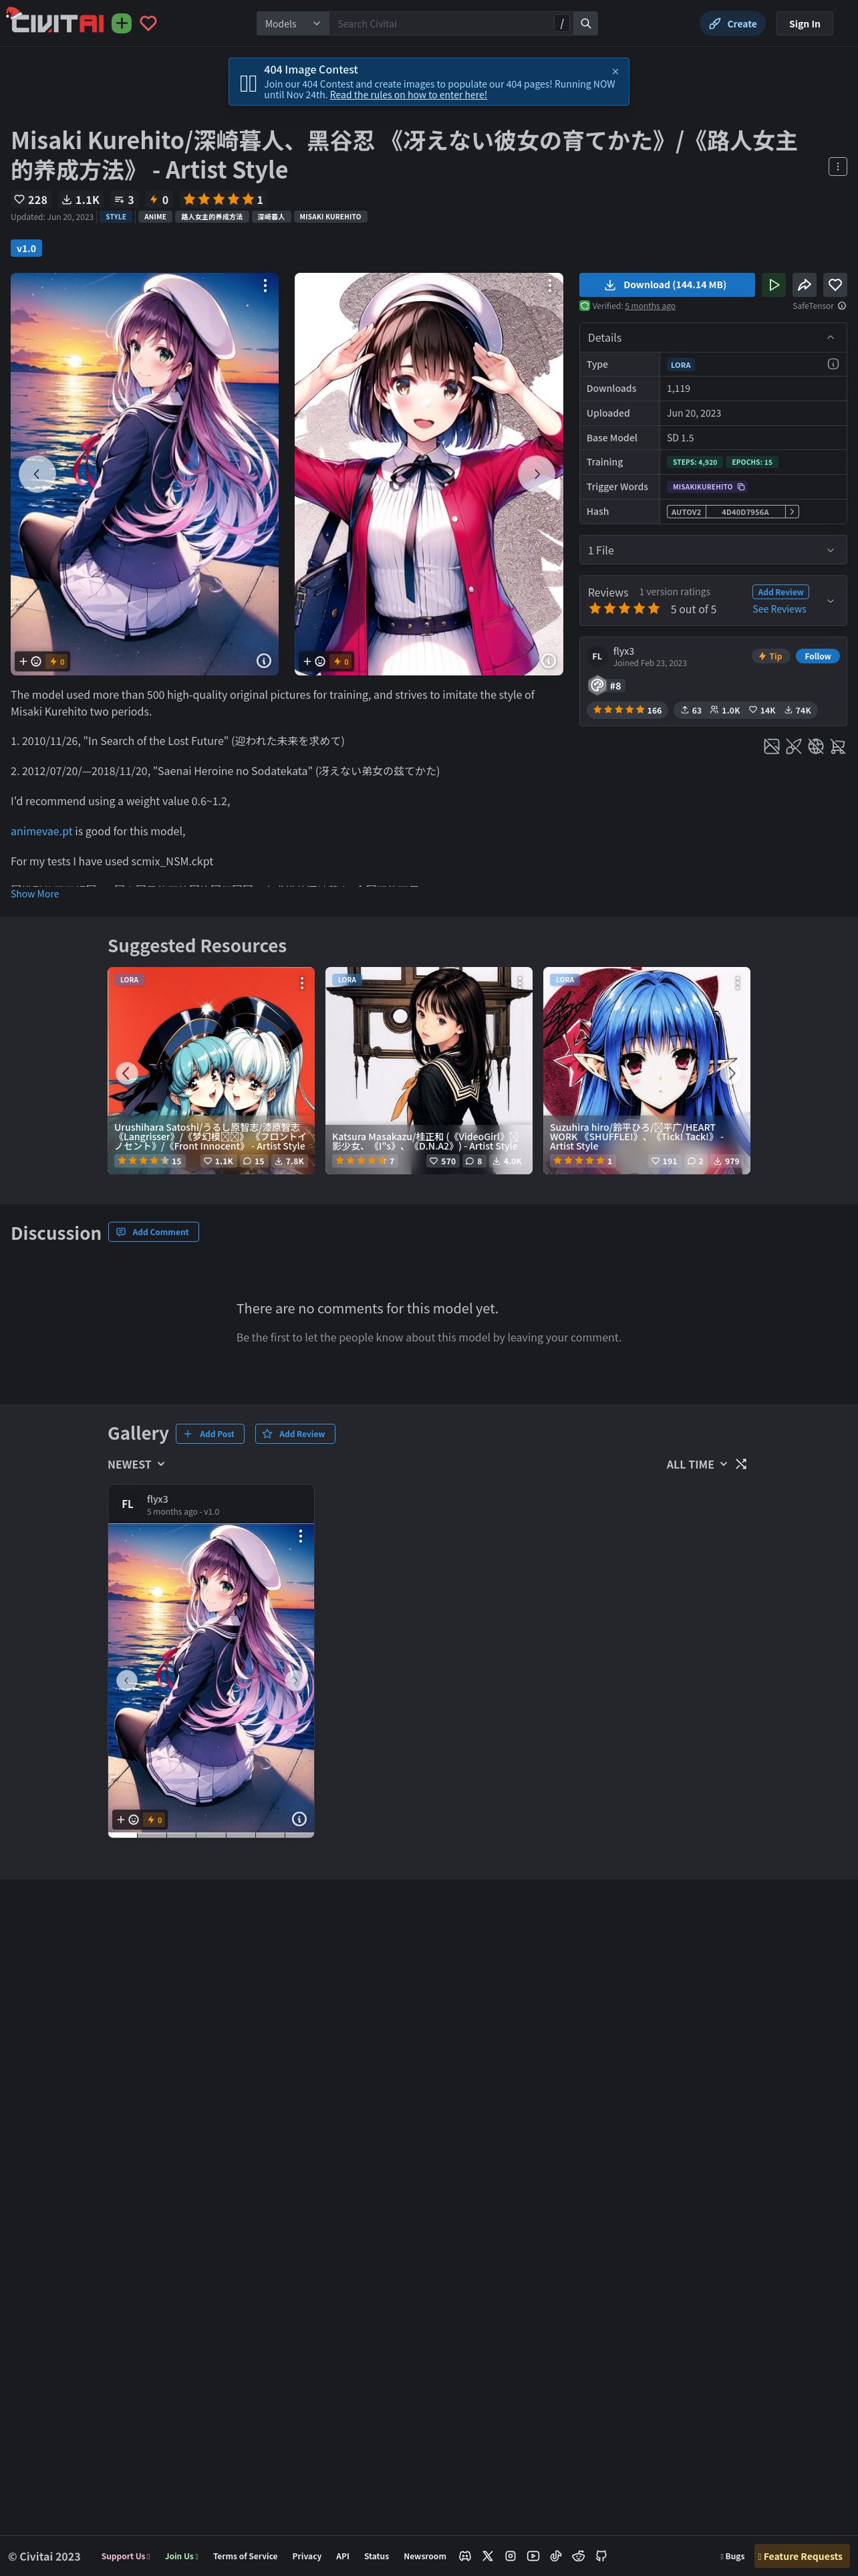The image size is (858, 2576).
Task: Open the ALL TIME period dropdown
Action: 697,1464
